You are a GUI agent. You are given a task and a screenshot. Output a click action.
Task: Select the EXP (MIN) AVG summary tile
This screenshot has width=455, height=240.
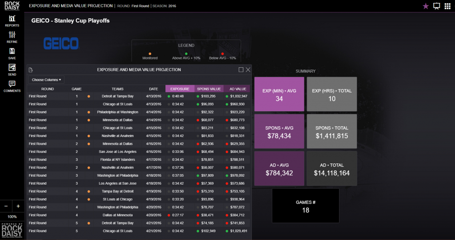pos(279,94)
